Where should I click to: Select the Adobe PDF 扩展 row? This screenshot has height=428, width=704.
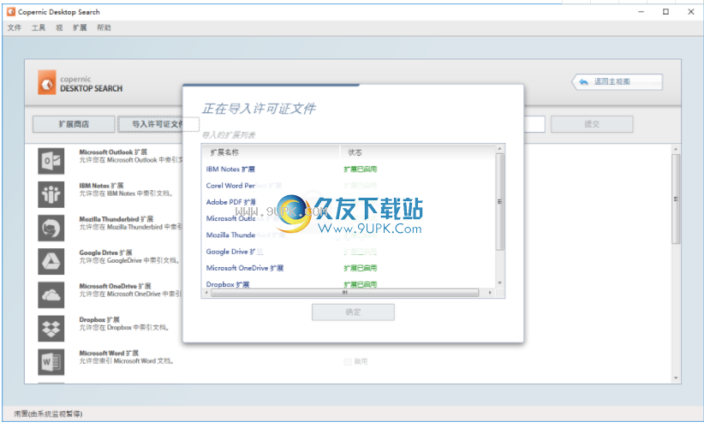tap(349, 202)
